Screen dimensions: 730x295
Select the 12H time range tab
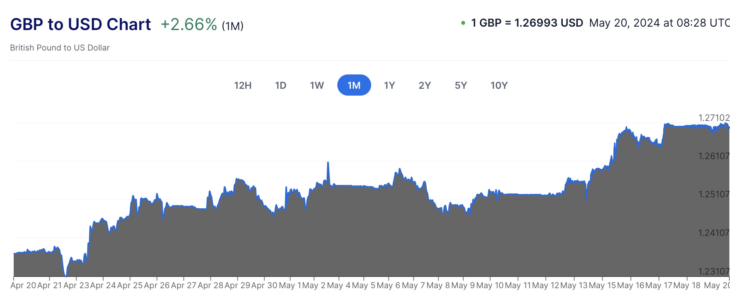point(243,85)
